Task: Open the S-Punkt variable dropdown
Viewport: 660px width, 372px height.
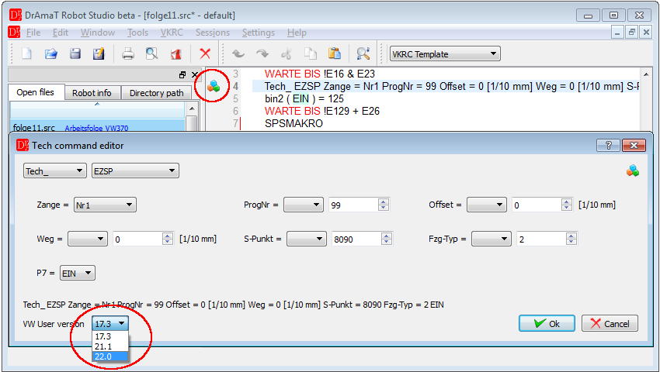Action: [307, 239]
